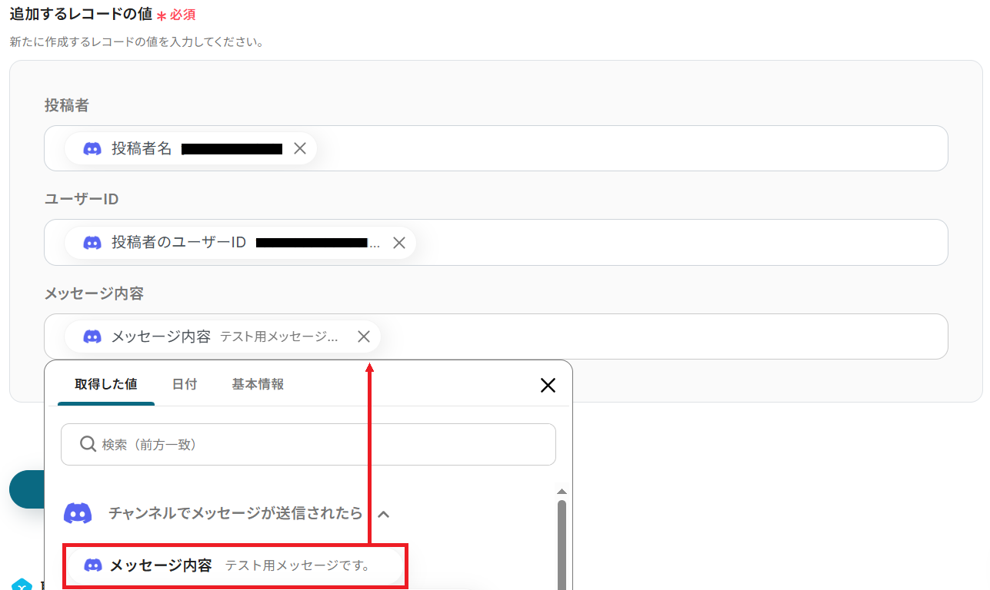Screen dimensions: 990x590
Task: Click the Discord icon in 投稿者名 chip
Action: pyautogui.click(x=92, y=148)
